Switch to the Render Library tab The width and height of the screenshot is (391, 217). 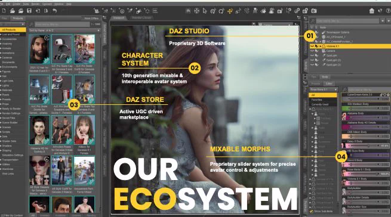(141, 18)
